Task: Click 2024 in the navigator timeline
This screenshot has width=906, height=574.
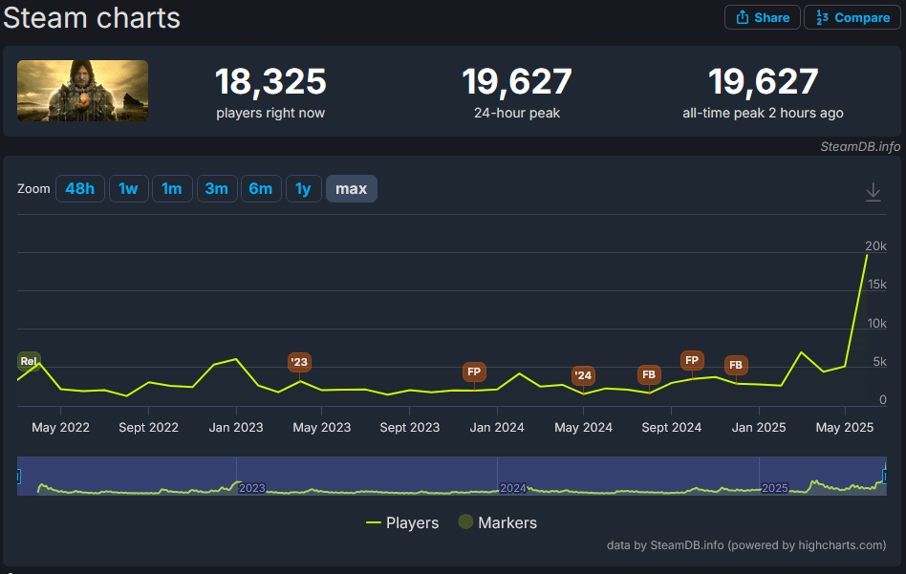Action: [512, 488]
